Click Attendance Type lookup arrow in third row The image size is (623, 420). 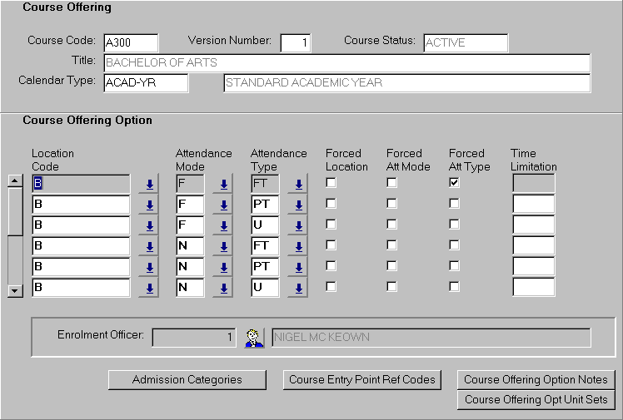[297, 225]
